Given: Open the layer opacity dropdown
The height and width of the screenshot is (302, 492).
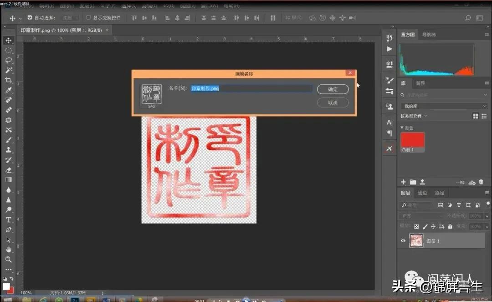Looking at the screenshot, I should click(487, 216).
